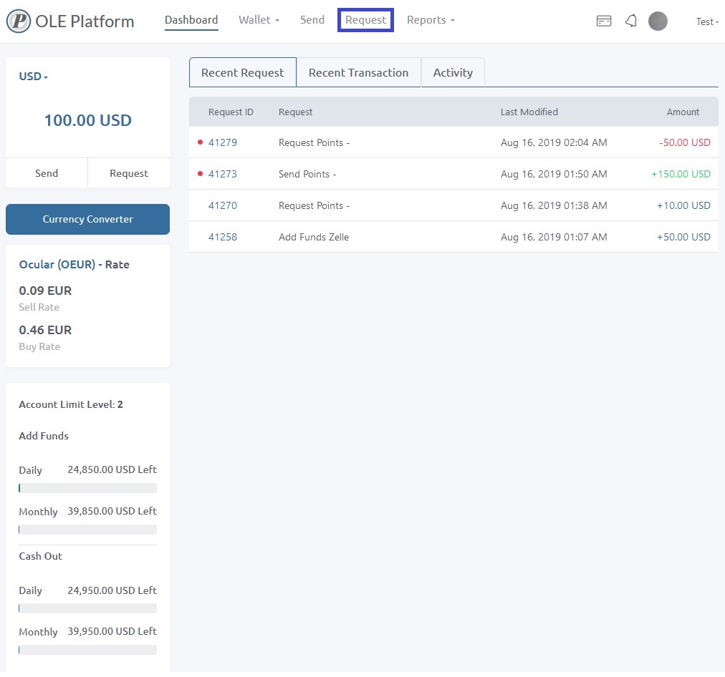
Task: Click the +10.00 USD amount
Action: (683, 205)
